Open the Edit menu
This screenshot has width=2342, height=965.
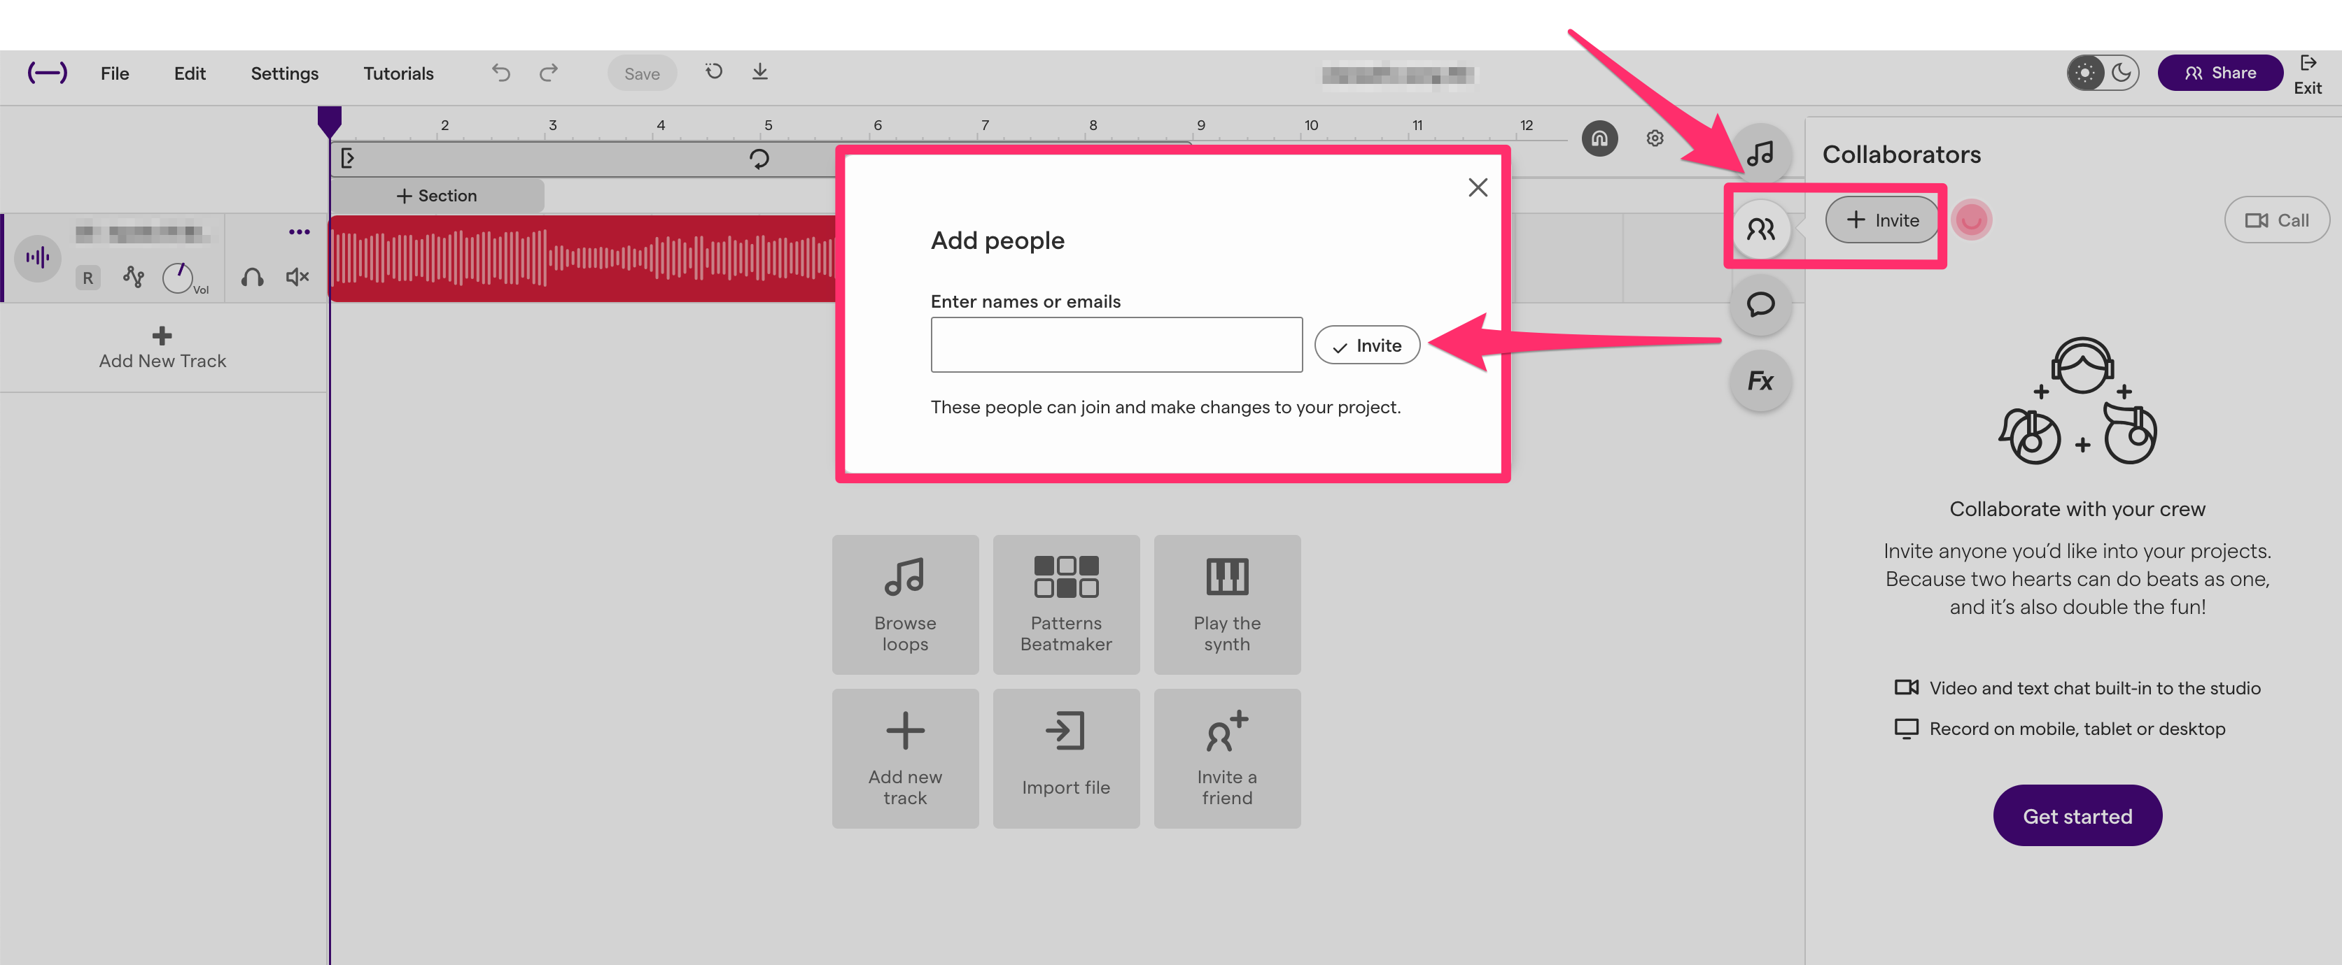click(190, 73)
